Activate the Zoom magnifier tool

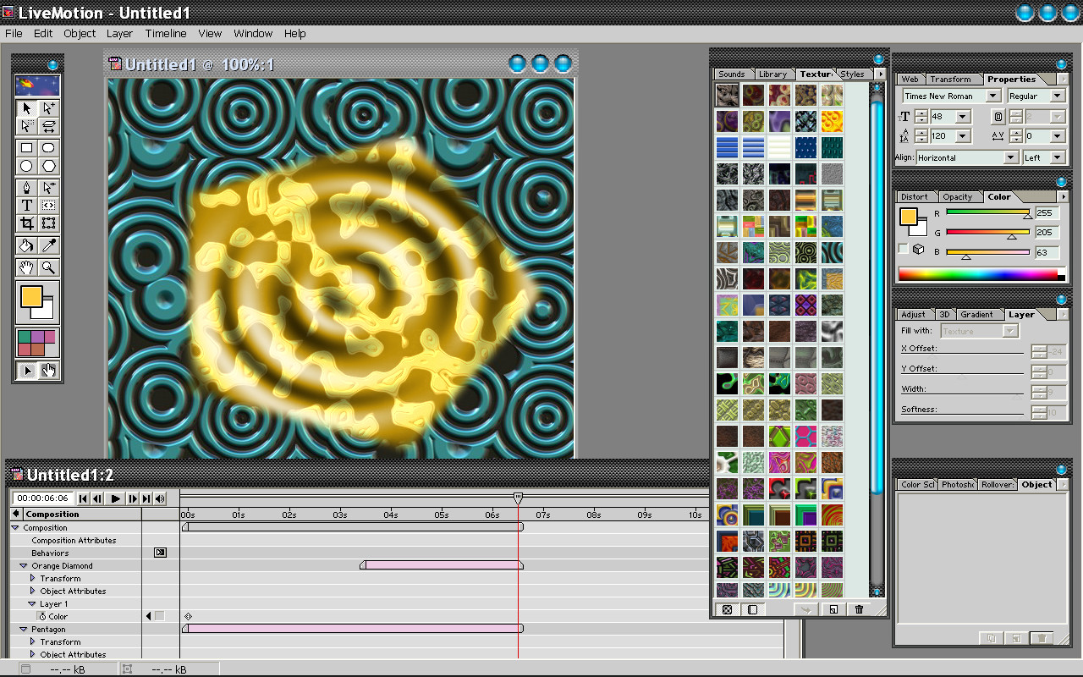48,267
